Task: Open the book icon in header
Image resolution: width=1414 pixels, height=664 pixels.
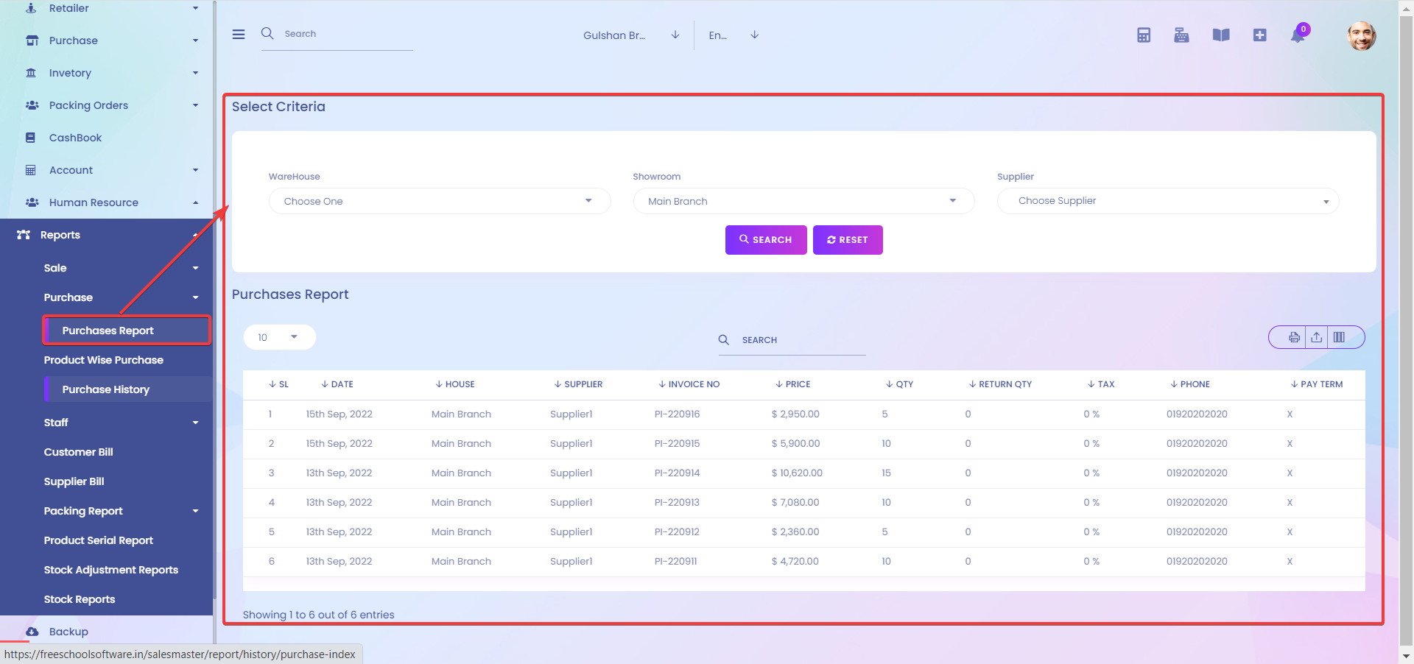Action: click(1220, 35)
